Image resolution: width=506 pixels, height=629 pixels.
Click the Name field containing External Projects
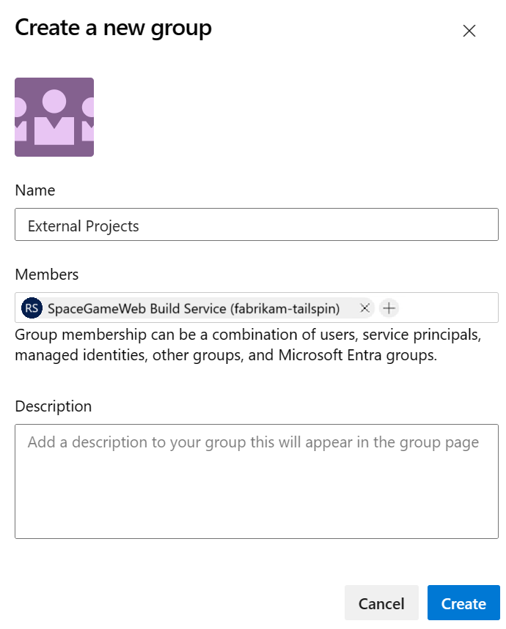[x=257, y=226]
